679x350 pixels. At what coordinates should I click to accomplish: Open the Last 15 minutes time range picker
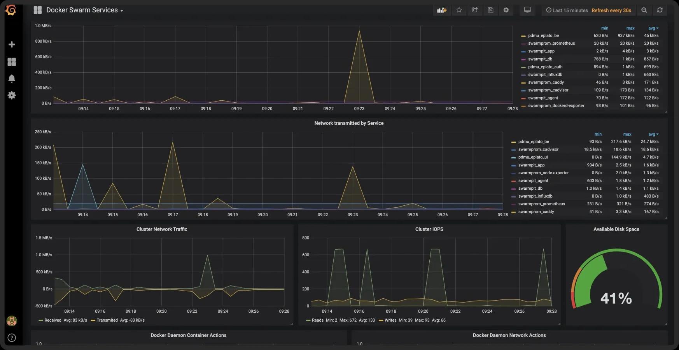coord(570,10)
